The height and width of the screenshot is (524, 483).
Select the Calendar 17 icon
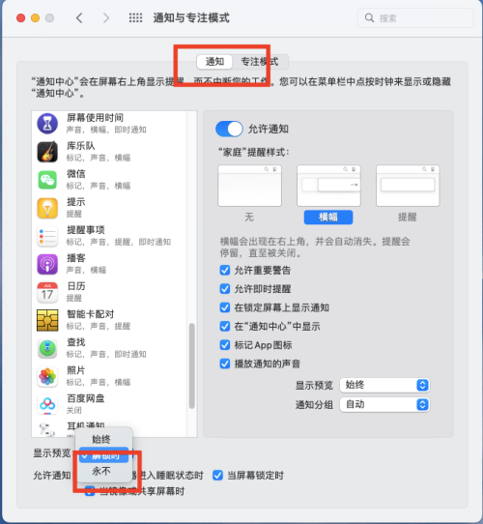tap(47, 292)
